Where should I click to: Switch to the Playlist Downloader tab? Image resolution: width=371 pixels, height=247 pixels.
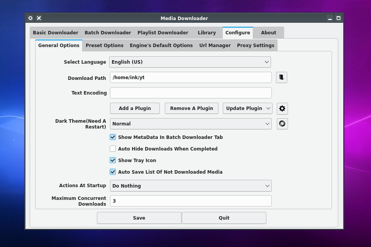coord(163,33)
